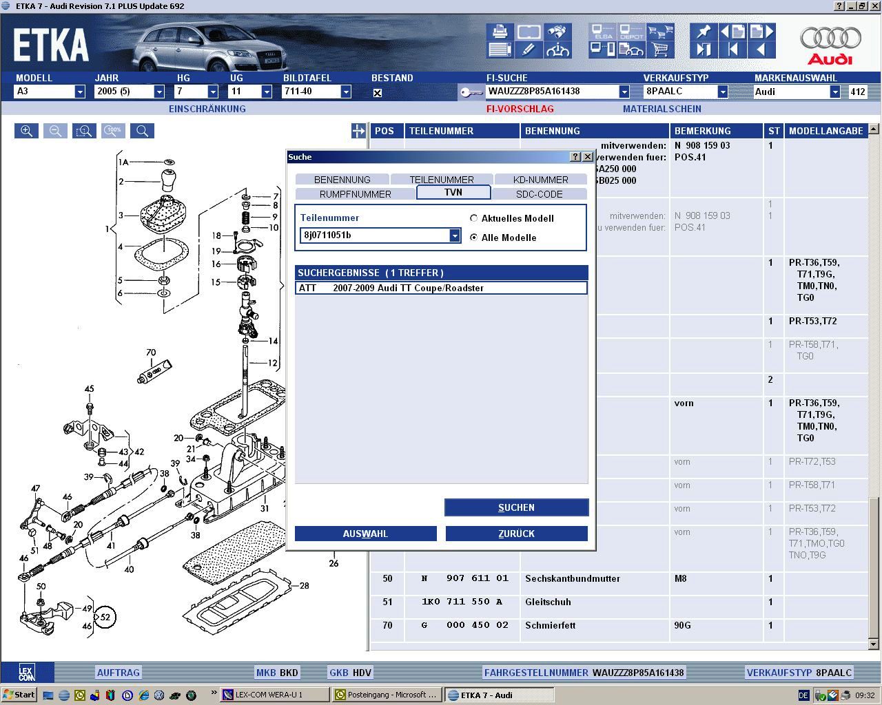The height and width of the screenshot is (705, 882).
Task: Click the LEX COM logo
Action: pos(27,673)
